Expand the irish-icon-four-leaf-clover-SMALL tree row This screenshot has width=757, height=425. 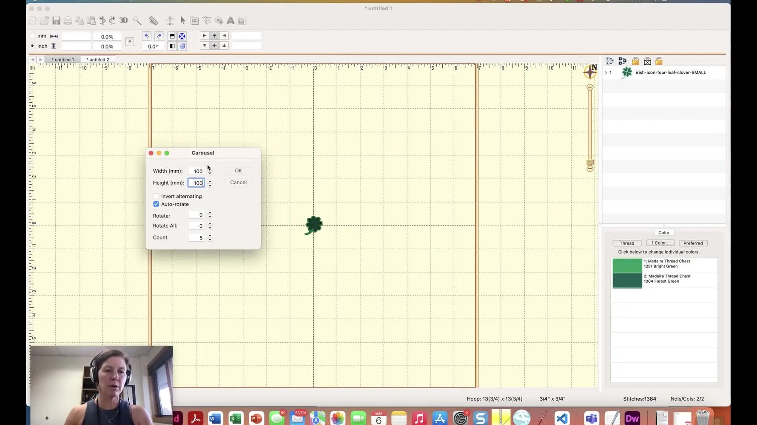coord(606,73)
